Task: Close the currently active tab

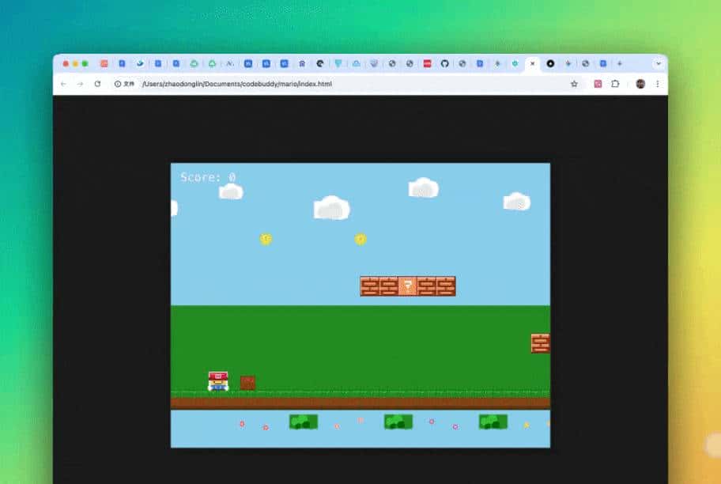Action: (532, 63)
